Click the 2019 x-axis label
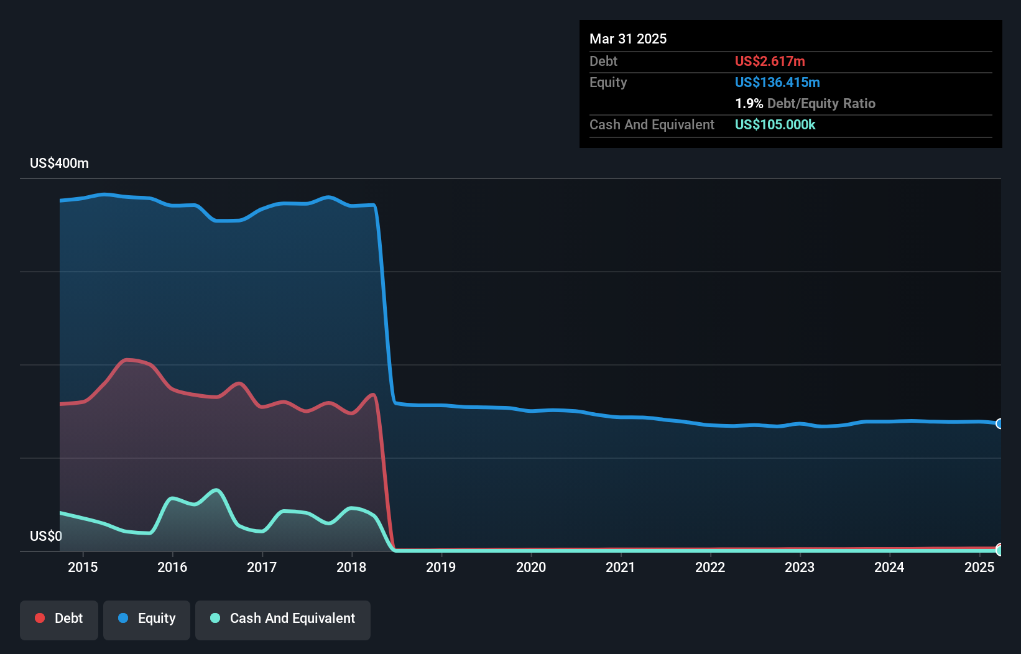This screenshot has width=1021, height=654. pyautogui.click(x=441, y=567)
